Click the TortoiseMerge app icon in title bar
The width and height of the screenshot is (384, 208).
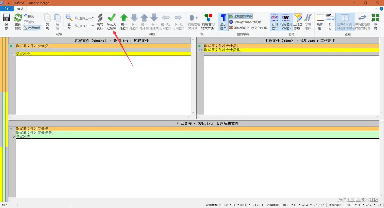(x=2, y=3)
